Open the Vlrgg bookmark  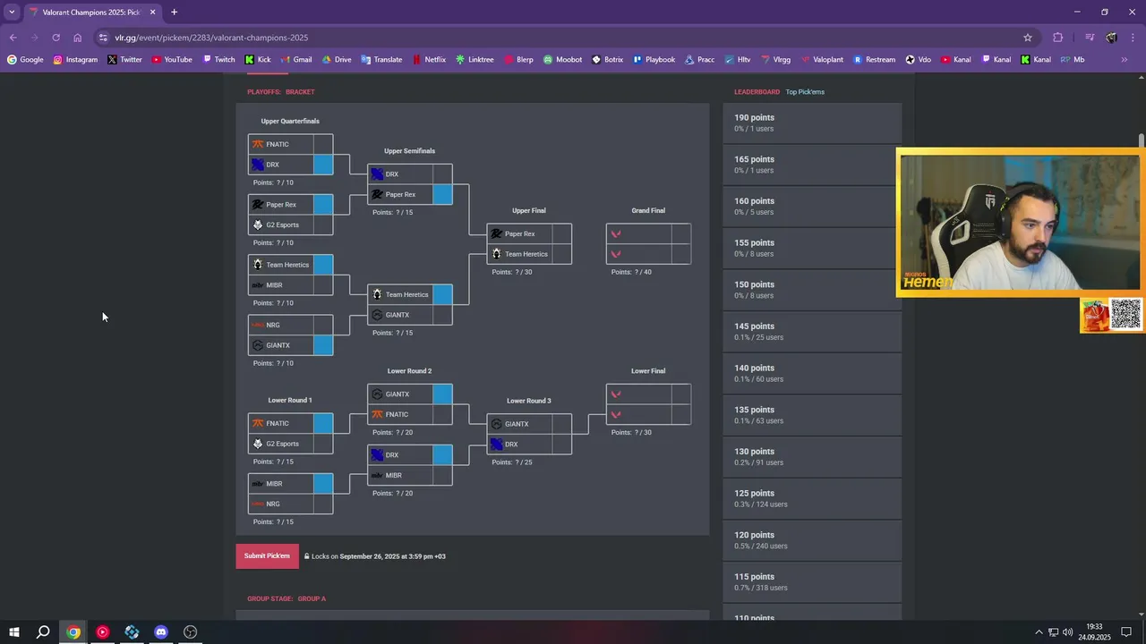774,60
